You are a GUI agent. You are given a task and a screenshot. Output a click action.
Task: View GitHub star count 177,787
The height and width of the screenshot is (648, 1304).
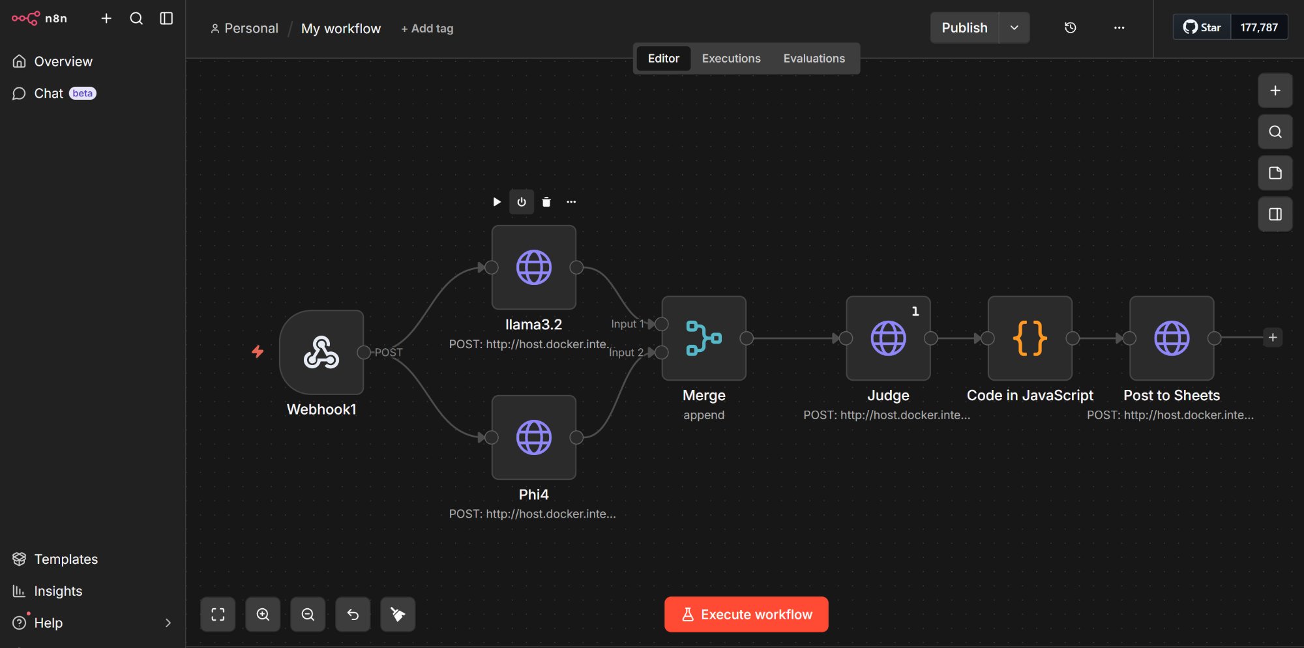[x=1259, y=27]
